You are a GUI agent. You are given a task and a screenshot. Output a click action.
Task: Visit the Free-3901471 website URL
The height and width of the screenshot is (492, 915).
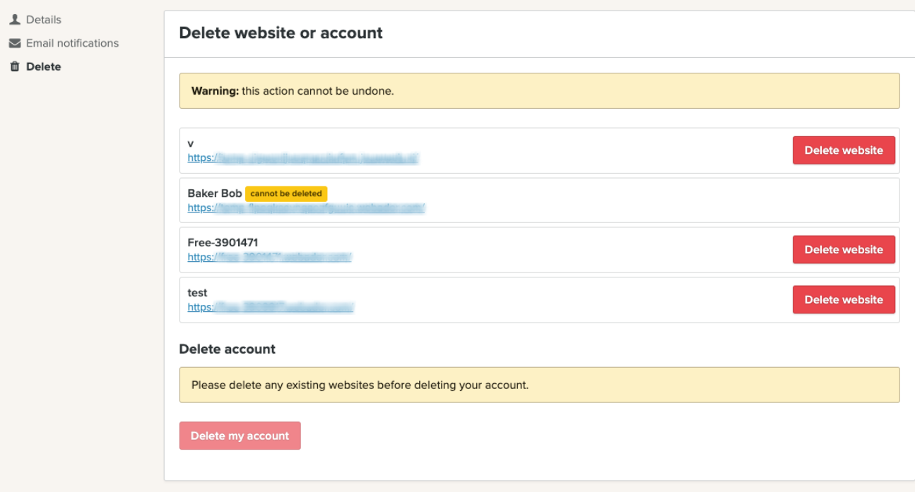click(x=269, y=257)
